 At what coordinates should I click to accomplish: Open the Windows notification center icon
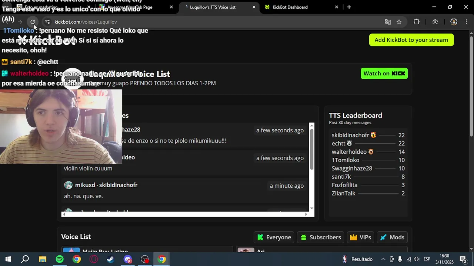pyautogui.click(x=463, y=259)
